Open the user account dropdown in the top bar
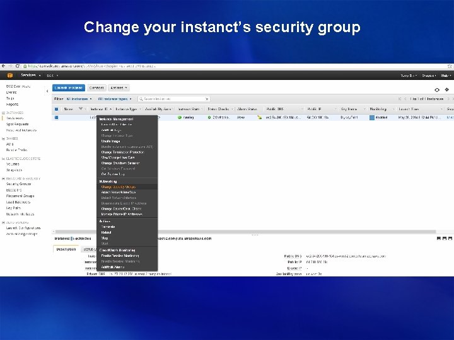 point(409,76)
